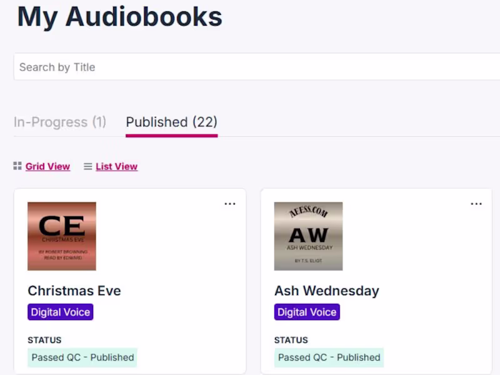Screen dimensions: 500x375
Task: Select the Christmas Eve title
Action: tap(74, 291)
